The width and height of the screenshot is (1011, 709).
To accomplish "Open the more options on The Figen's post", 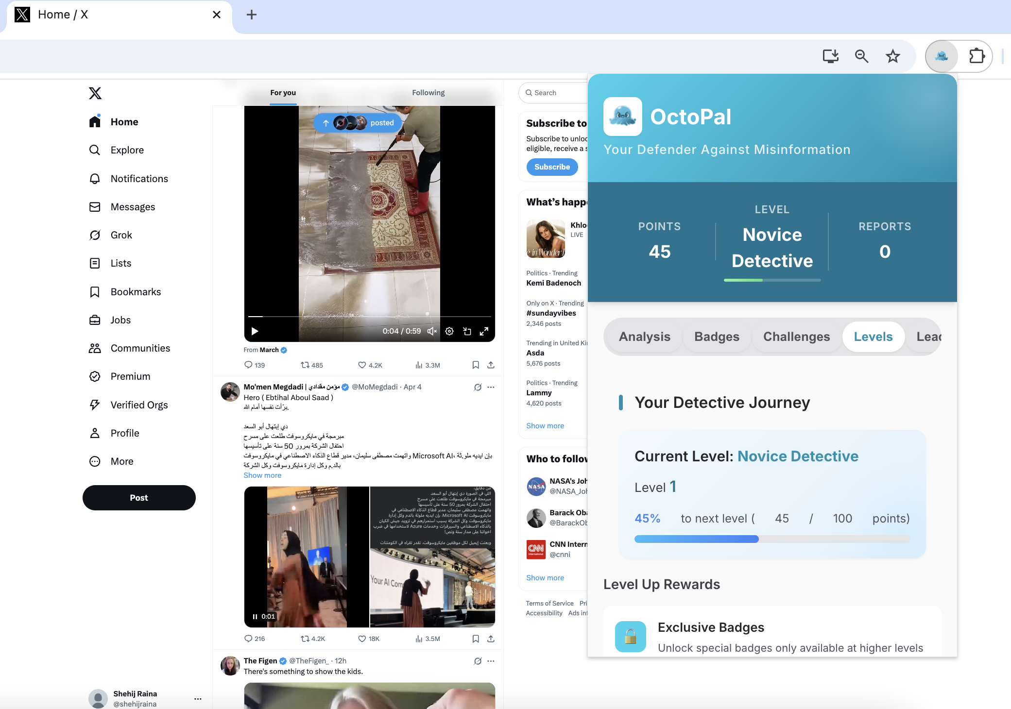I will tap(491, 661).
